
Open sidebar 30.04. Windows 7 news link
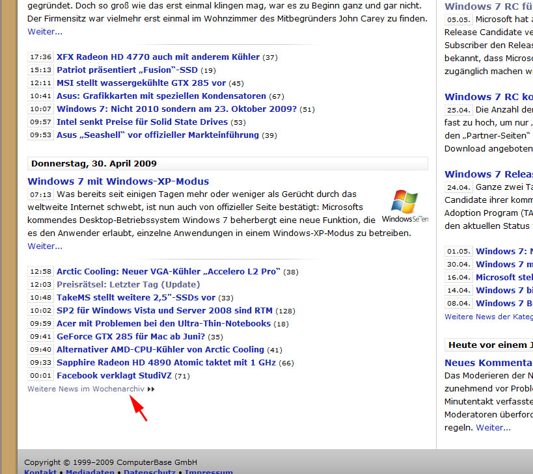pos(504,264)
